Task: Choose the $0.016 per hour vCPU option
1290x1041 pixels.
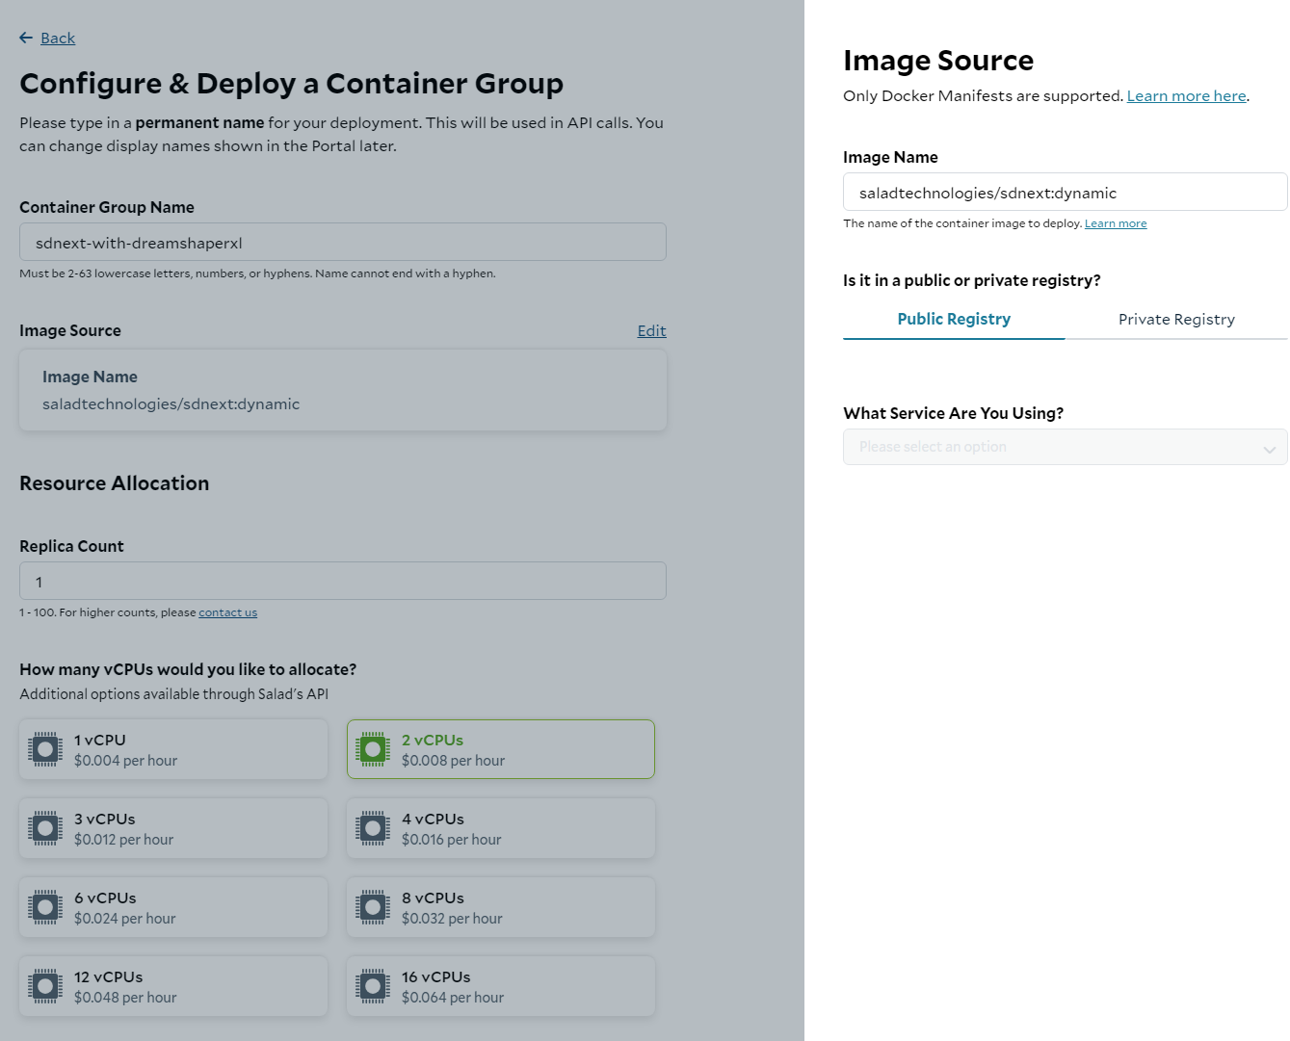Action: [501, 829]
